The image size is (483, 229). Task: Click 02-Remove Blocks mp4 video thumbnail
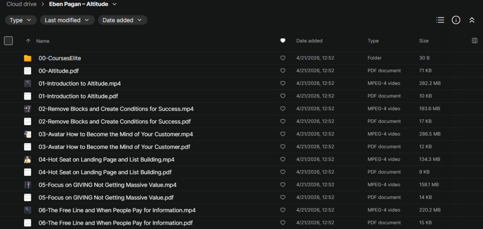click(x=28, y=109)
